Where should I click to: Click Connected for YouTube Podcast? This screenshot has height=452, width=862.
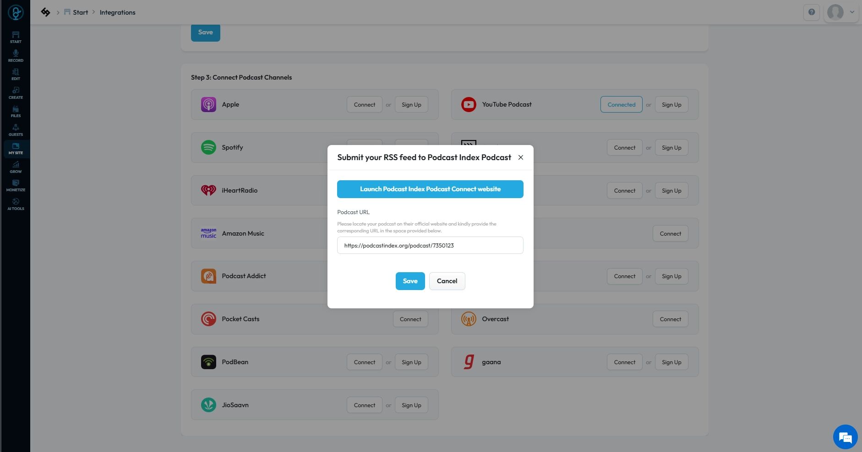tap(622, 104)
